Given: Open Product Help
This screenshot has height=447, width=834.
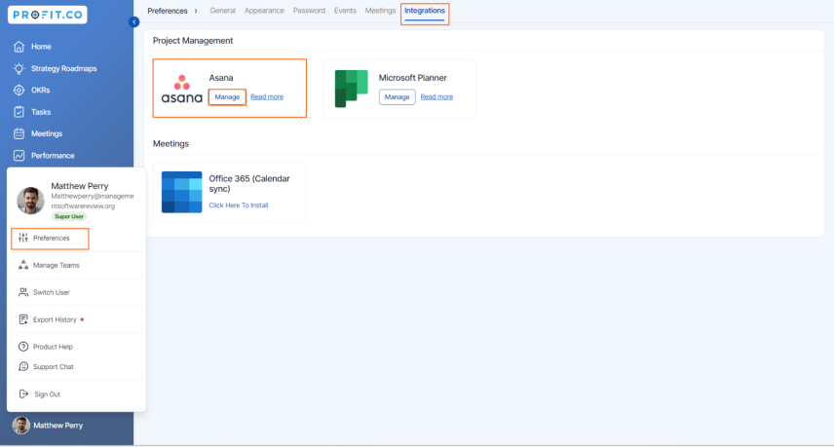Looking at the screenshot, I should click(x=53, y=347).
